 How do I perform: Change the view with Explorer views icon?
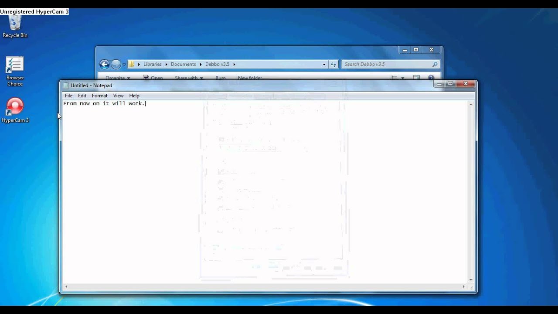click(x=394, y=78)
